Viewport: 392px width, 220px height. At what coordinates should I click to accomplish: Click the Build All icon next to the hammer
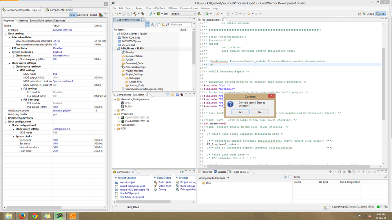tap(142, 14)
